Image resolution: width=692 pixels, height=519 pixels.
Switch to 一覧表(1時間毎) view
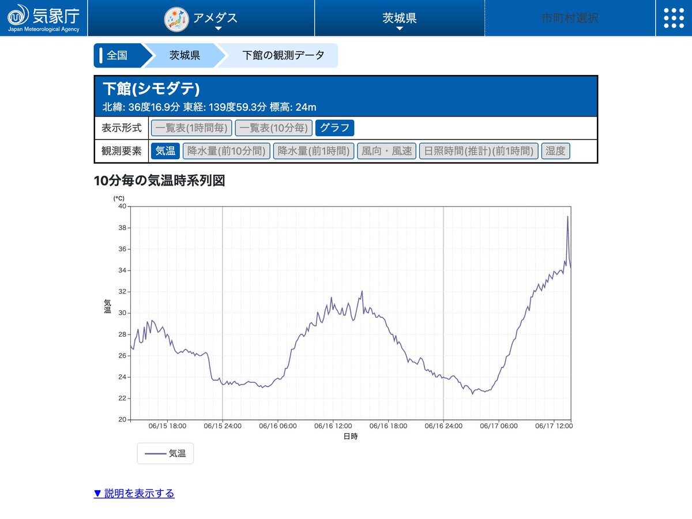[191, 128]
